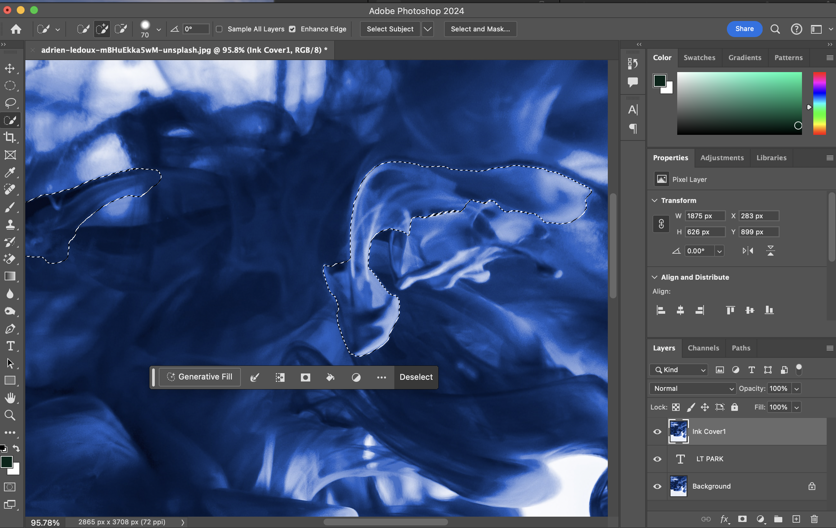The height and width of the screenshot is (528, 836).
Task: Switch to the Channels tab
Action: tap(703, 348)
